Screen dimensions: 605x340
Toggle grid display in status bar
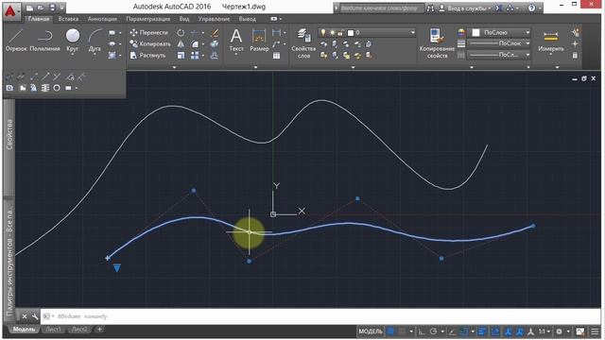(x=390, y=331)
